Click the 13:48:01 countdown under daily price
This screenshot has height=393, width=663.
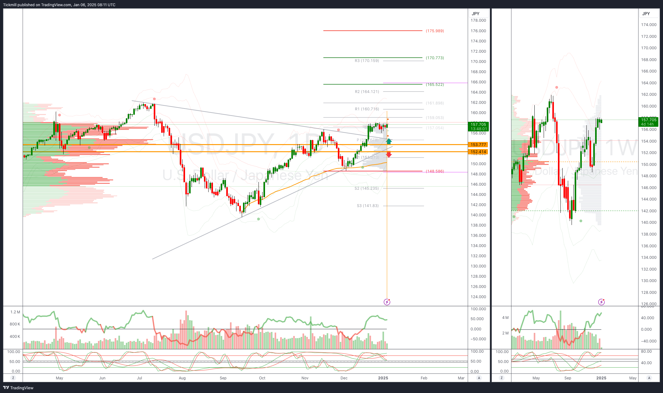pyautogui.click(x=479, y=129)
